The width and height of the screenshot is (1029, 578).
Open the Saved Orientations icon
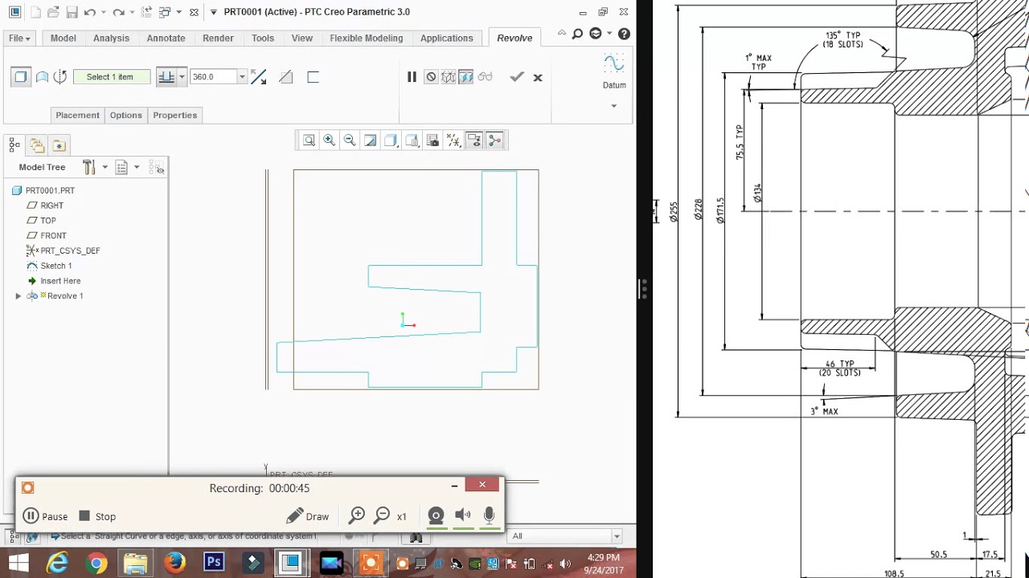[412, 140]
